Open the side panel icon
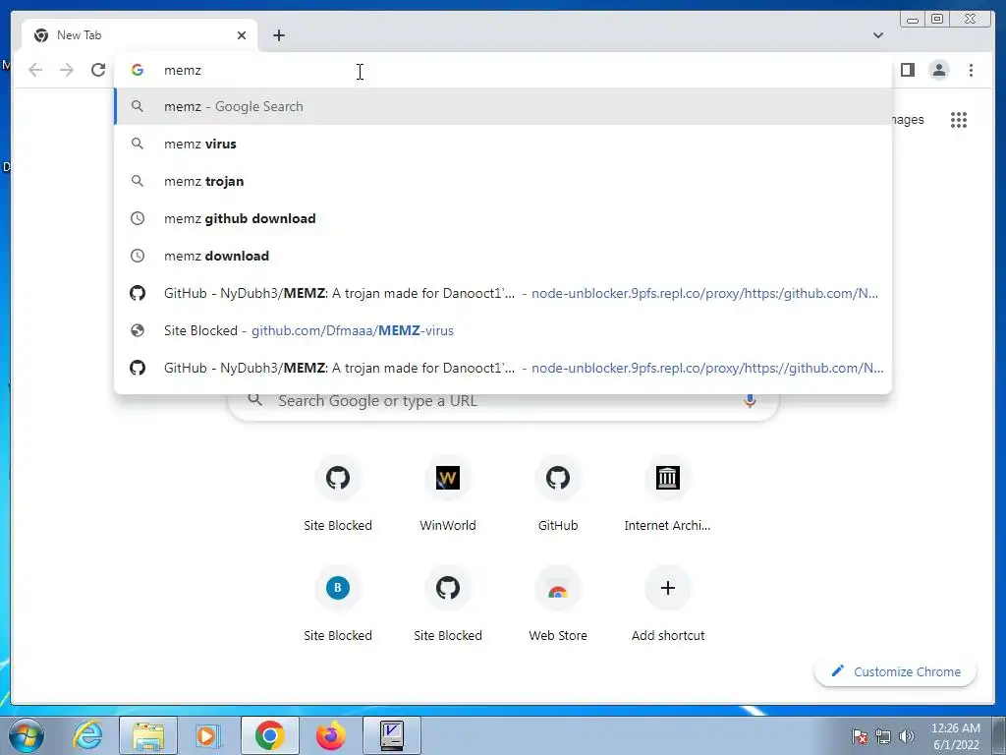Viewport: 1006px width, 755px height. tap(907, 70)
